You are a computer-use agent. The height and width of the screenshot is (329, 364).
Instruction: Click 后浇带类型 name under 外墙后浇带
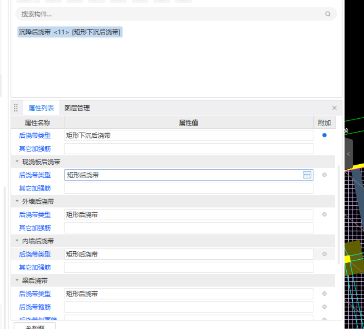(x=35, y=215)
